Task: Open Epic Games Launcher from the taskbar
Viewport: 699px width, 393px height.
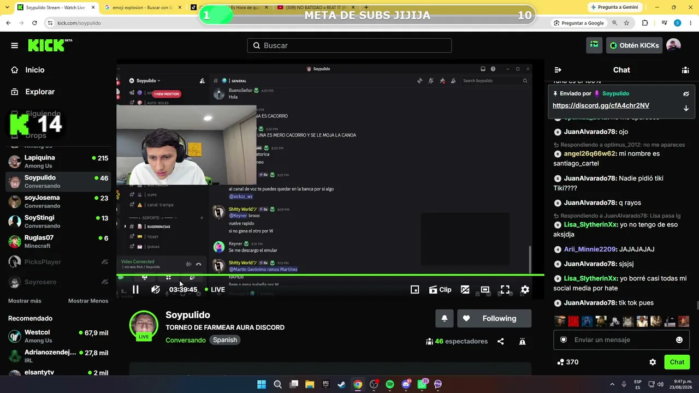Action: [x=326, y=384]
